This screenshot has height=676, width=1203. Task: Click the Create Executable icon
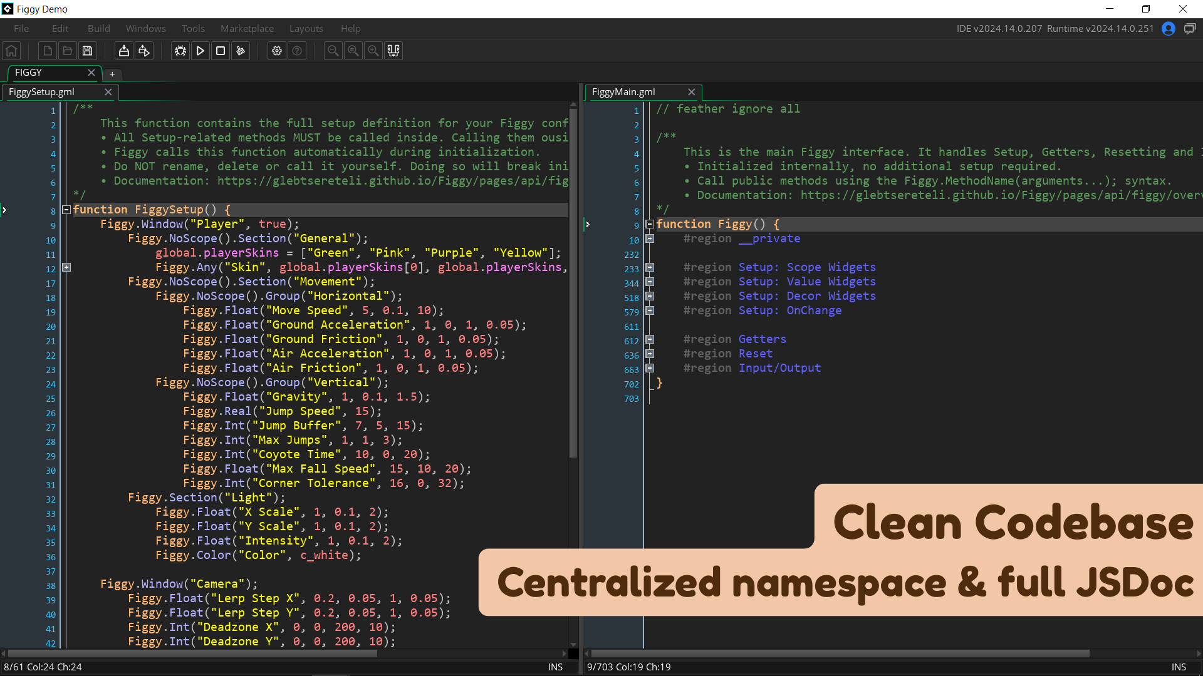point(124,51)
